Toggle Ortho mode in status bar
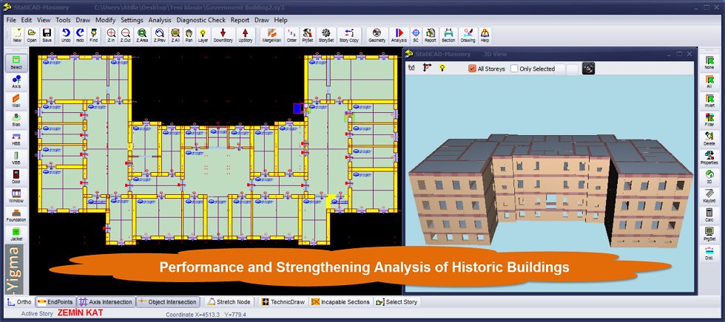The image size is (725, 322). (x=19, y=302)
